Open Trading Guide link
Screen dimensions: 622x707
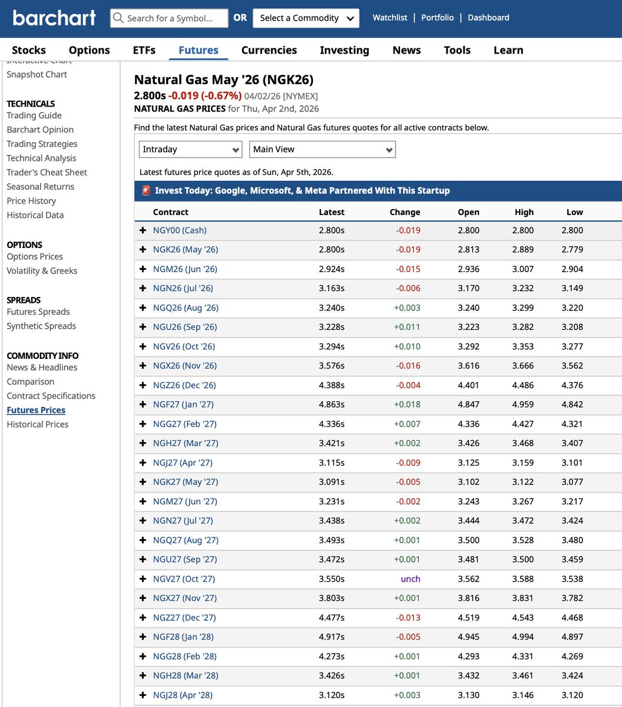pos(34,115)
